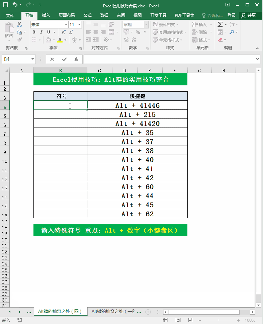Increase font size with the larger A icon
This screenshot has width=263, height=324.
pos(64,32)
